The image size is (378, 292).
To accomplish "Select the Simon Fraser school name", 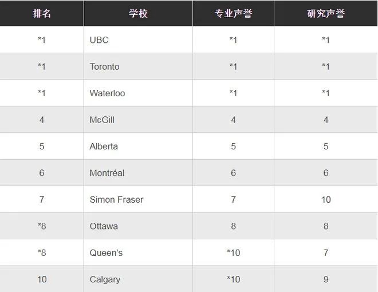I will 116,200.
